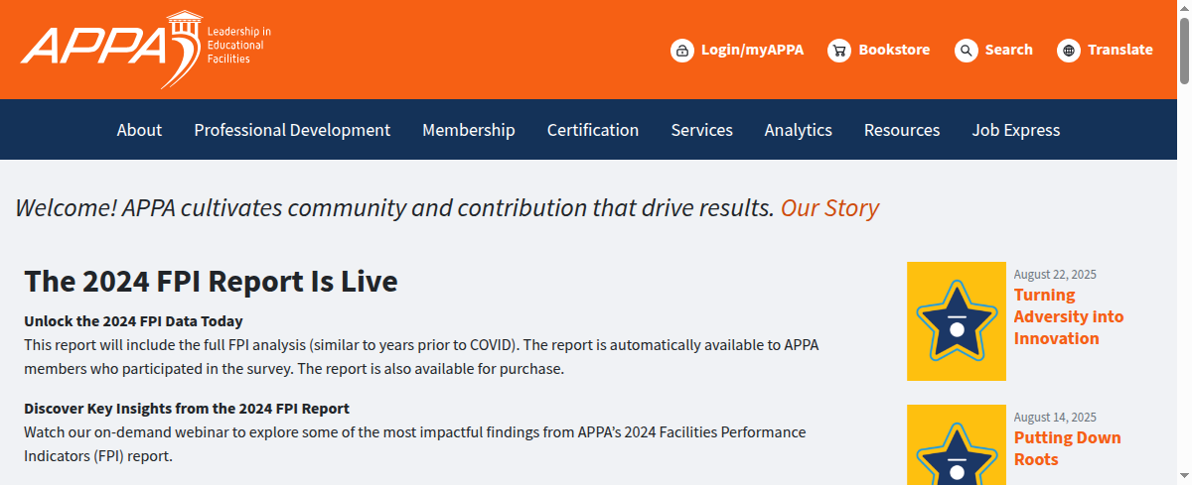The width and height of the screenshot is (1192, 485).
Task: Open the About menu
Action: (x=139, y=130)
